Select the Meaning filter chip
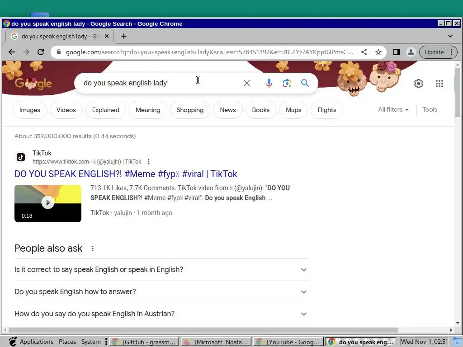463x347 pixels. click(148, 110)
